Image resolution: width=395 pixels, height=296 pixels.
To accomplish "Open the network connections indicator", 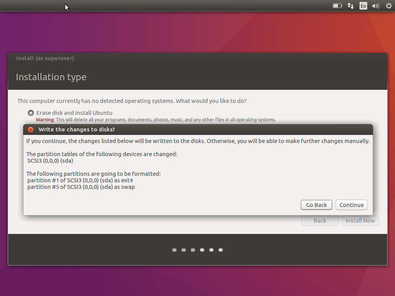I will coord(350,5).
